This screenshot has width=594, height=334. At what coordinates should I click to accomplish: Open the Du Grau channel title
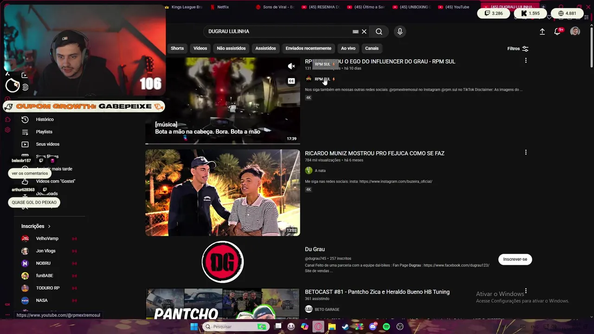pos(315,249)
